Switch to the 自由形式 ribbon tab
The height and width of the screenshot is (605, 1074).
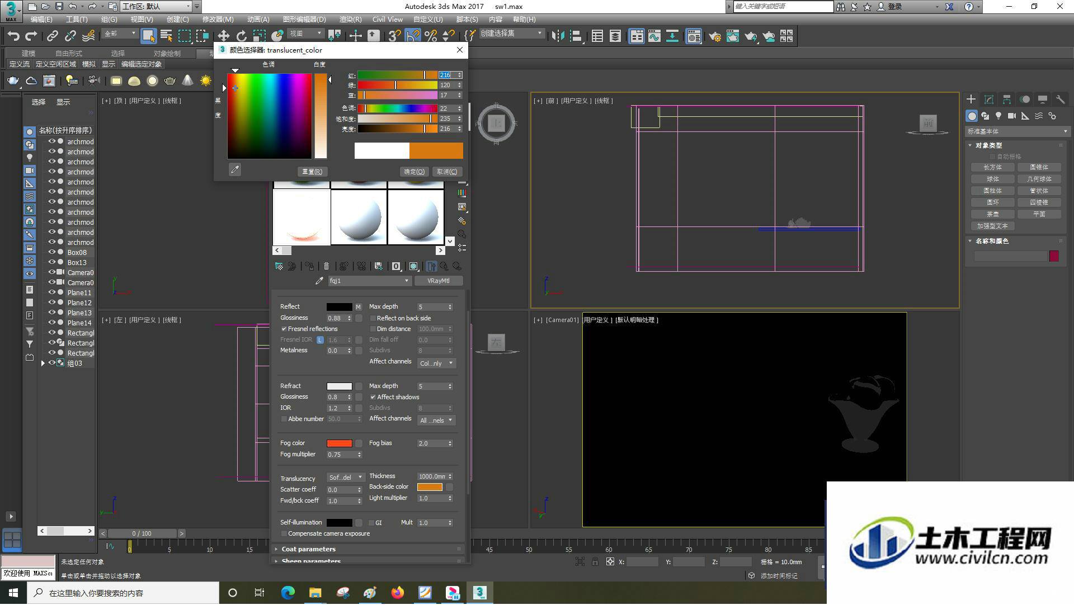click(68, 53)
